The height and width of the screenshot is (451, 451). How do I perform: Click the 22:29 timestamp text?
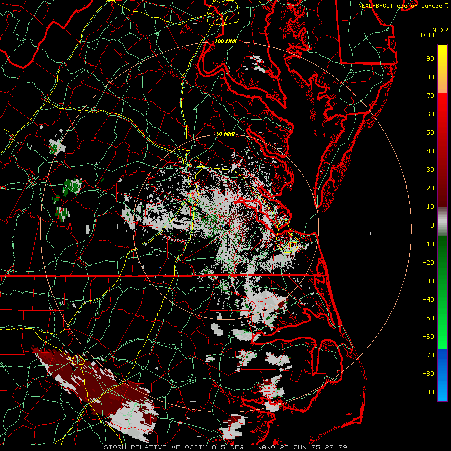click(x=335, y=447)
